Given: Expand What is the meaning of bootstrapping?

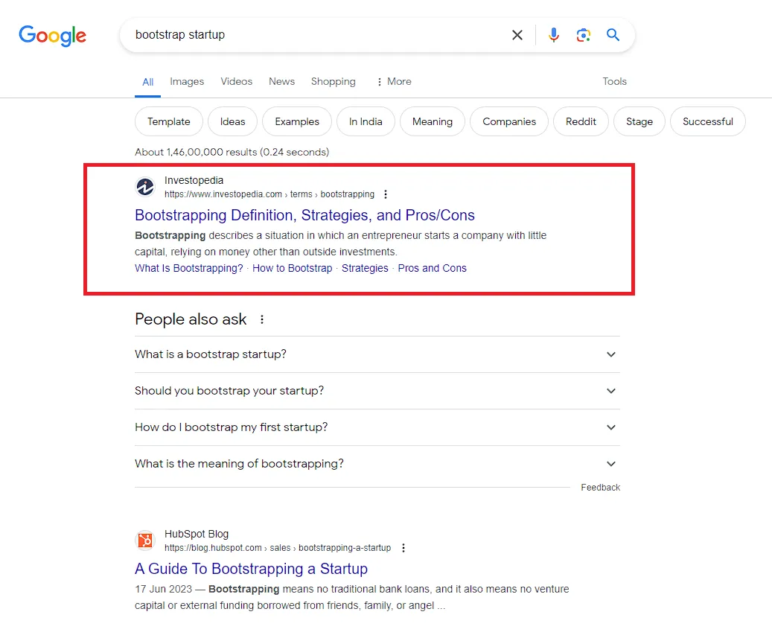Looking at the screenshot, I should pos(377,464).
